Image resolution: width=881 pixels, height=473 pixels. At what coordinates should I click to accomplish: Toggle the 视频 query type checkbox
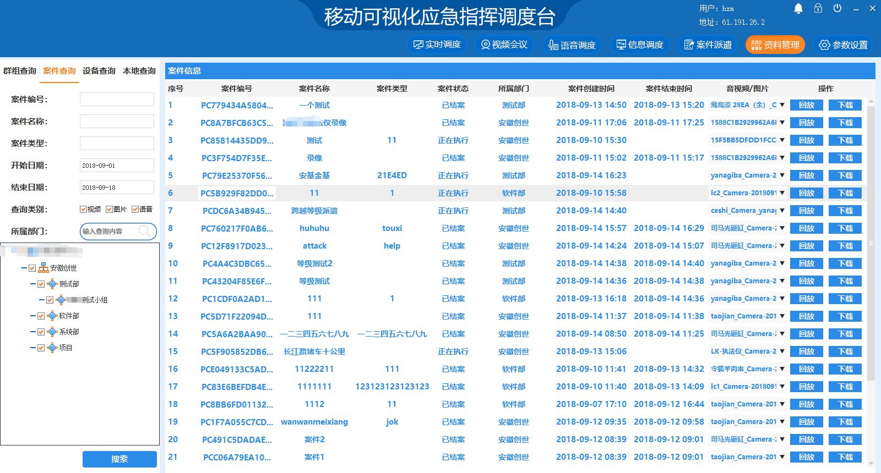(x=84, y=209)
